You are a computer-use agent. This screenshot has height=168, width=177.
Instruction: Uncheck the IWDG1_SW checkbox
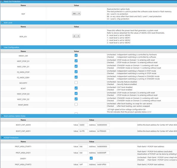76,55
